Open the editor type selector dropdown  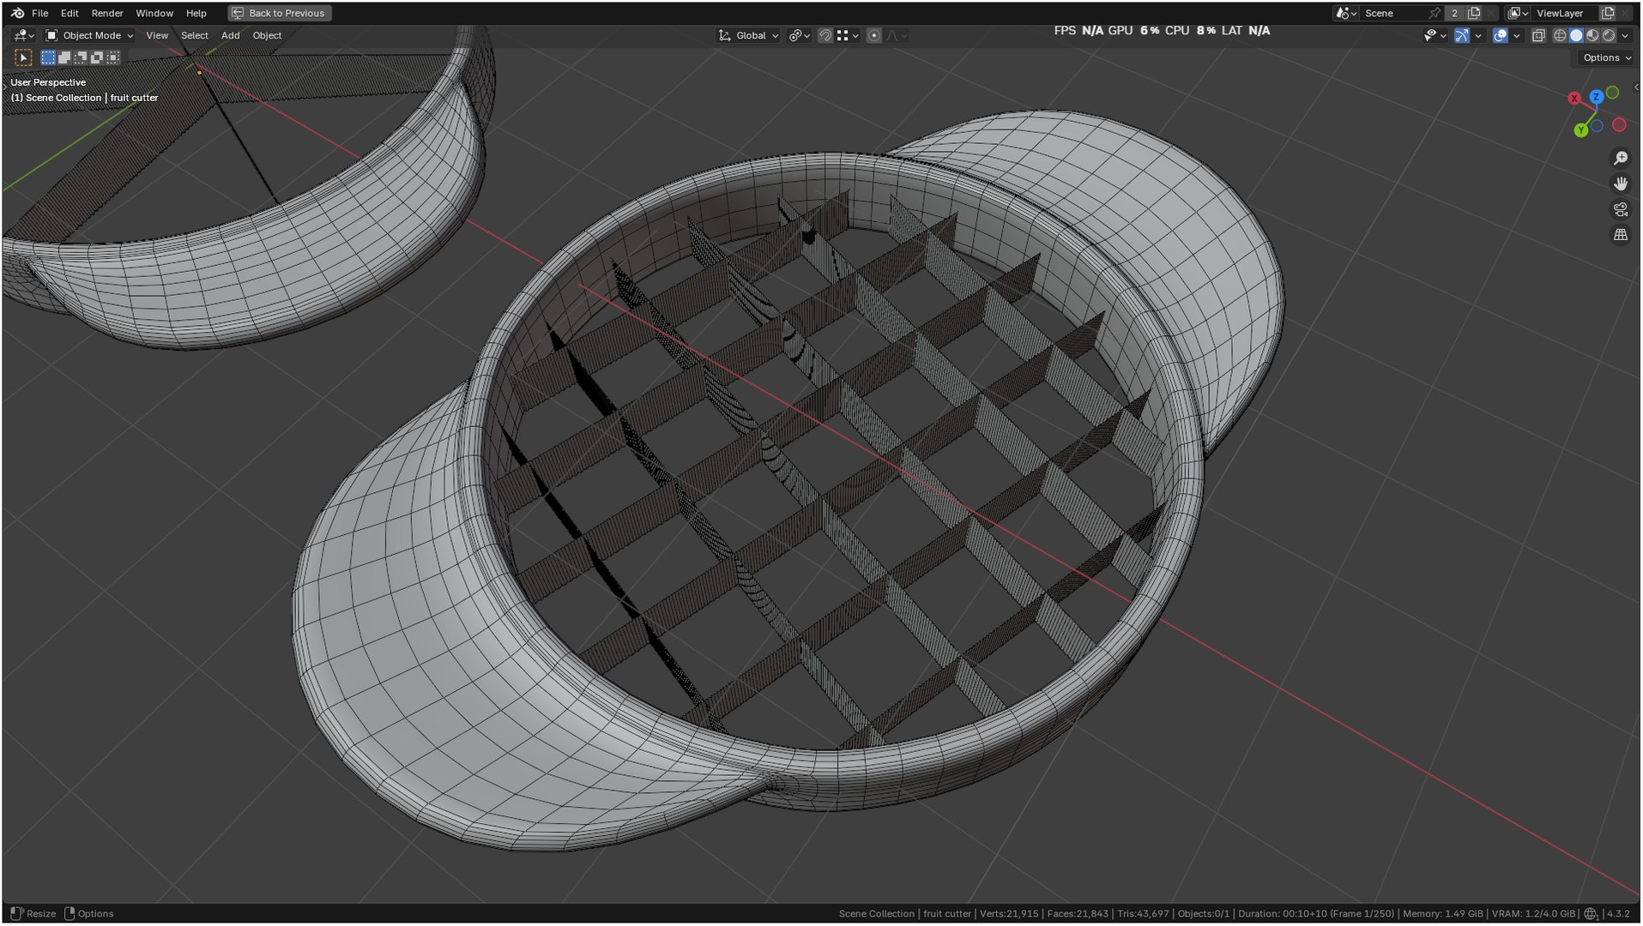(24, 35)
